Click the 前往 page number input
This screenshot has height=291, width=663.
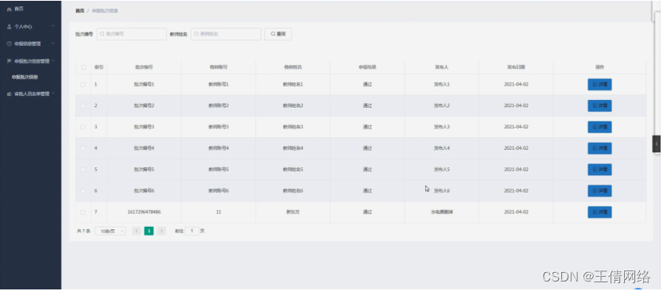[x=192, y=231]
